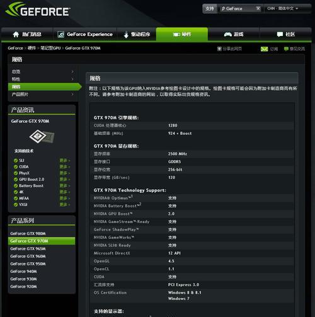Click the 笔记型GPU breadcrumb link
The width and height of the screenshot is (315, 317).
(x=50, y=49)
